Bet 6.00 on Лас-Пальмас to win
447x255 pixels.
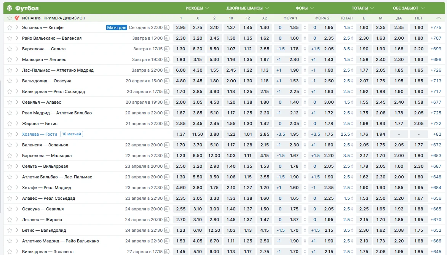180,70
